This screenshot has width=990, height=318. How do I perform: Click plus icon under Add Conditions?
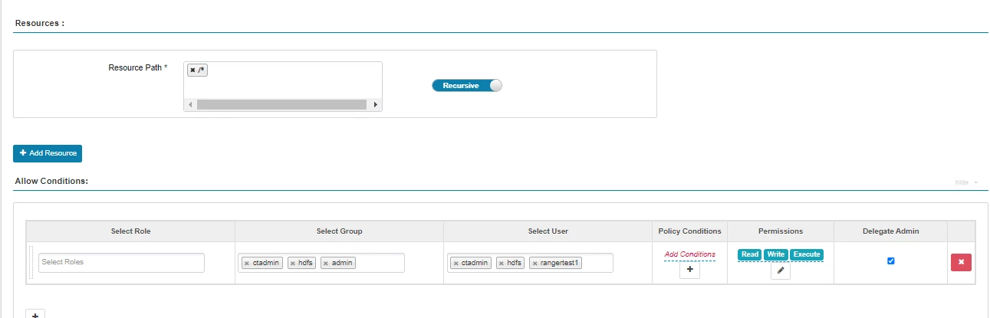689,270
